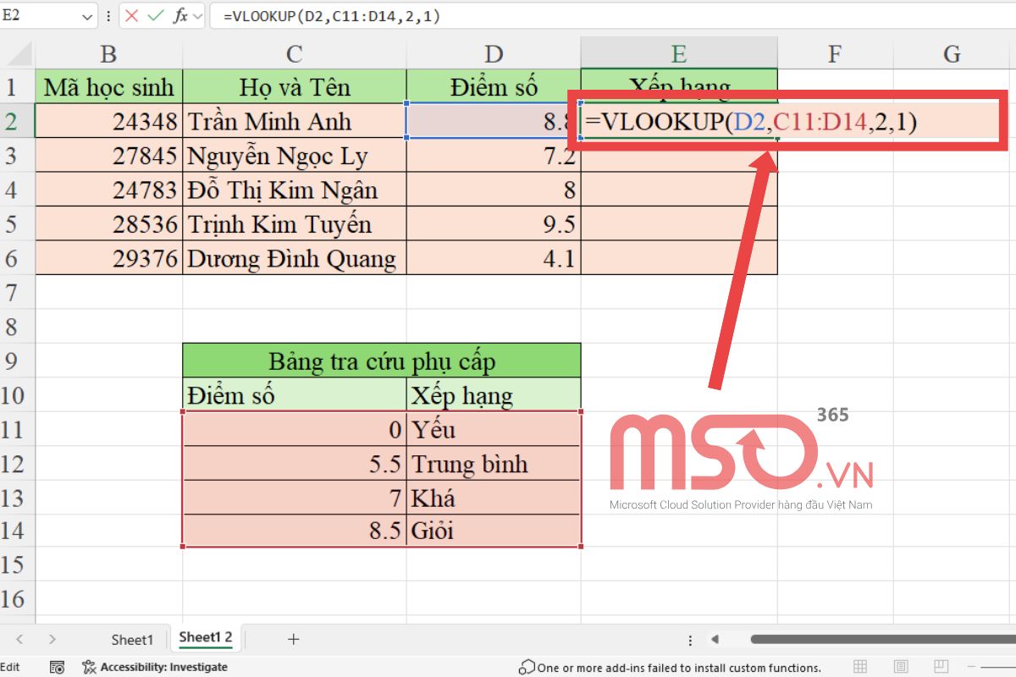Screen dimensions: 1016x677
Task: Select row 7 header
Action: [x=17, y=292]
